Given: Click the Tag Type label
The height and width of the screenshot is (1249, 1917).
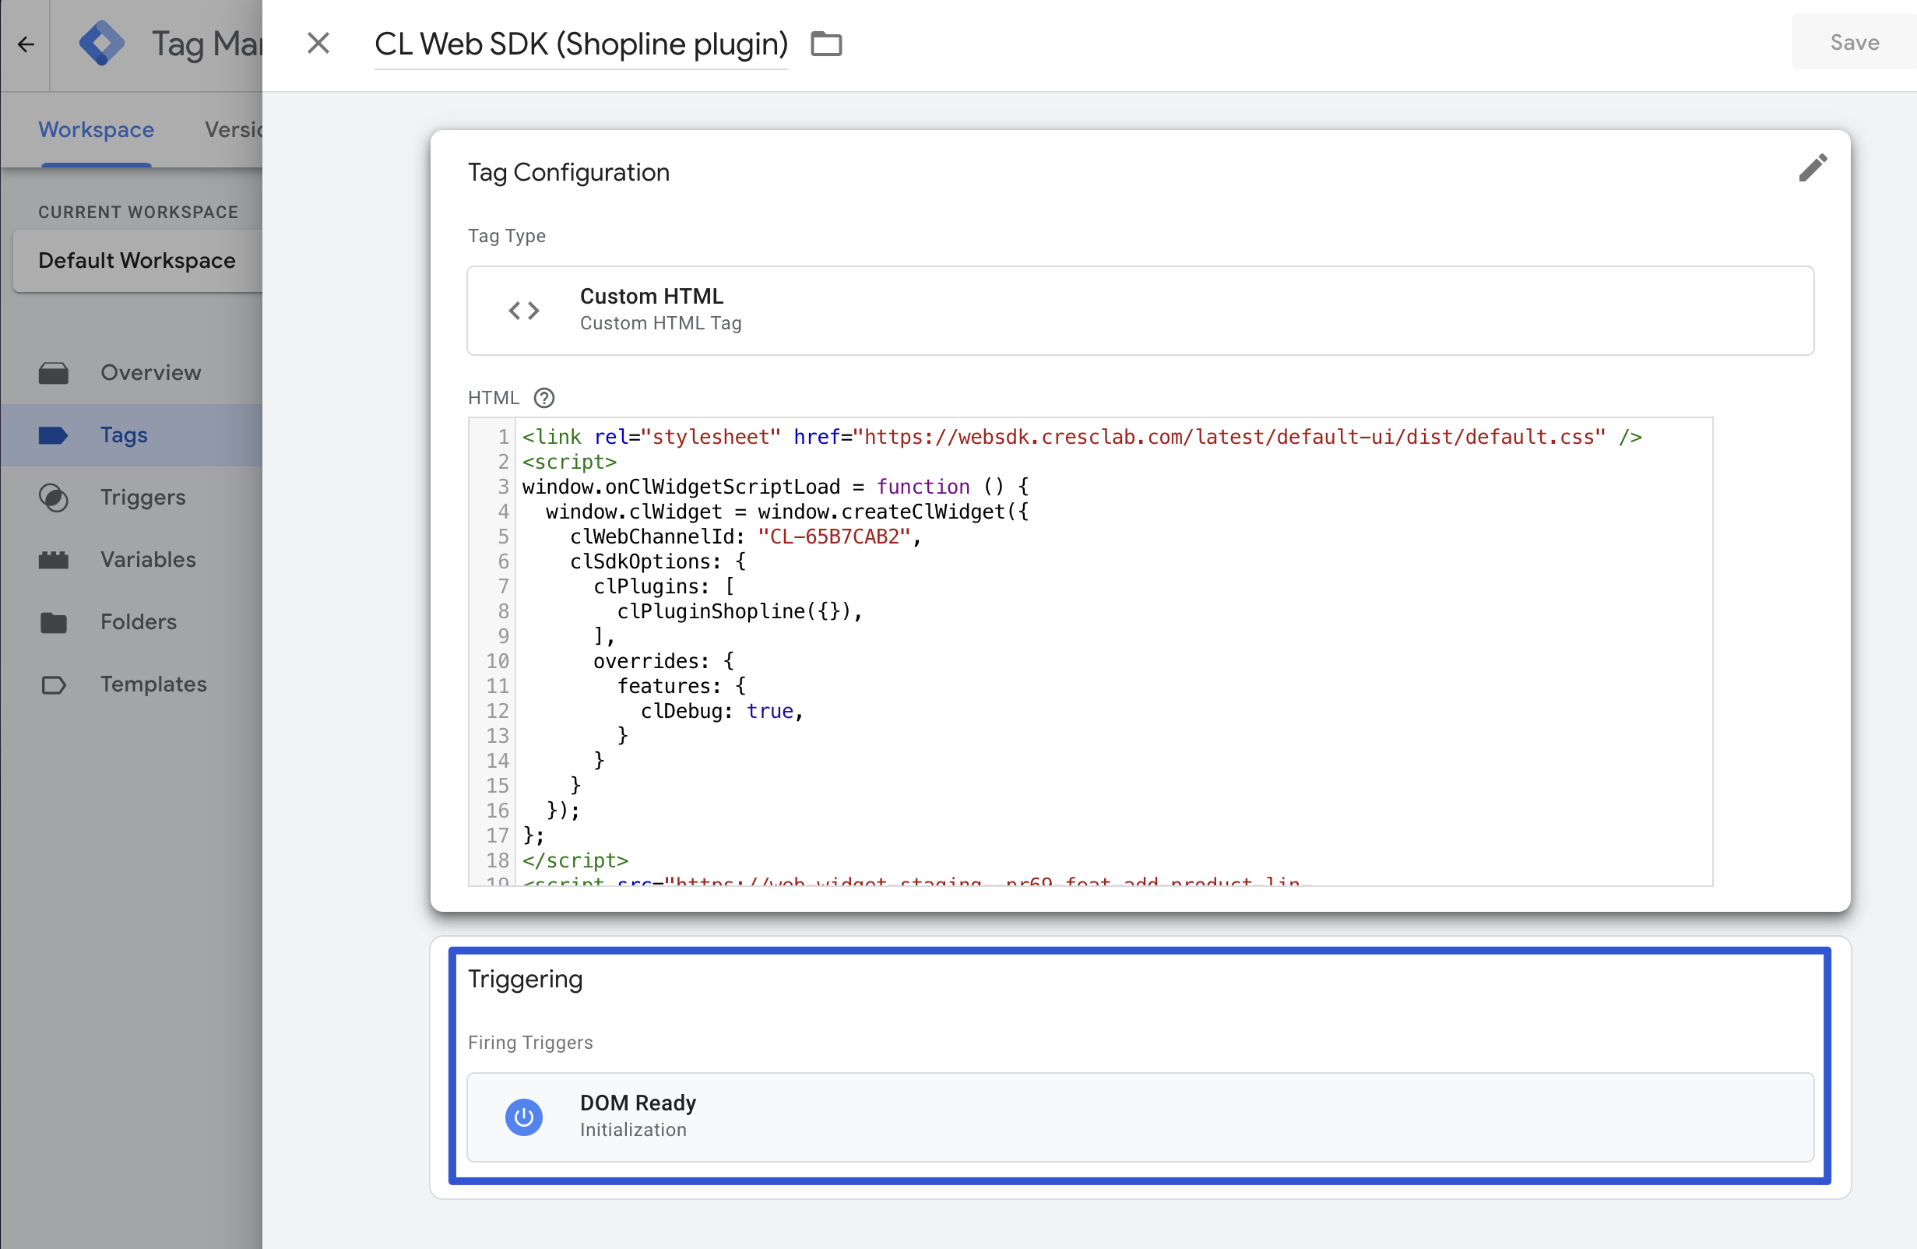Looking at the screenshot, I should [x=507, y=236].
